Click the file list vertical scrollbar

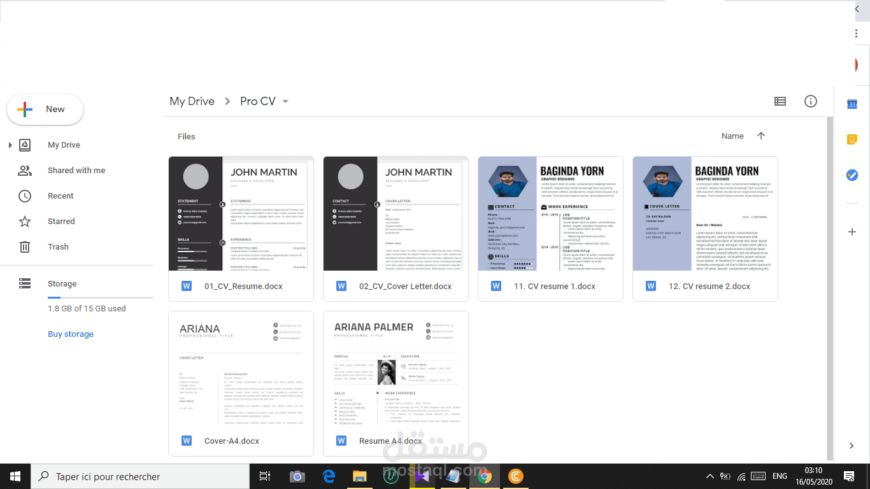(830, 288)
